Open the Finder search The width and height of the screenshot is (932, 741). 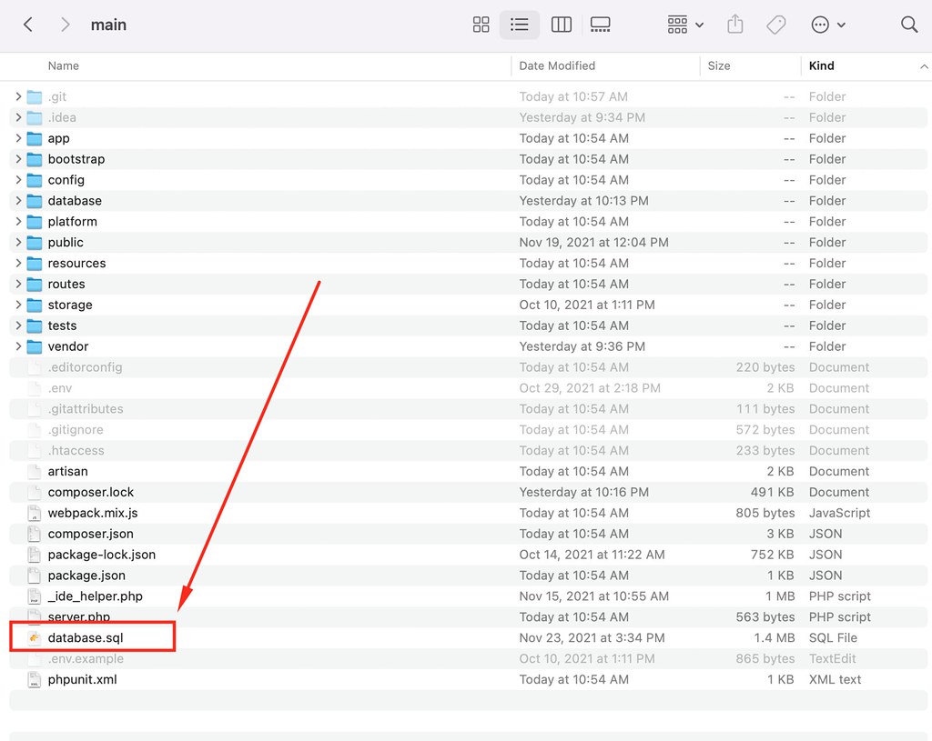(x=909, y=25)
